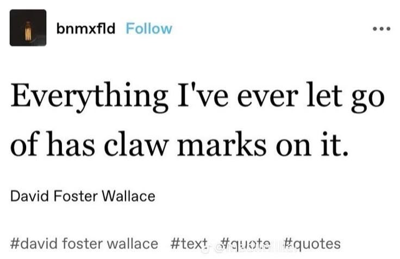Click the word "Everything" in the quote
The width and height of the screenshot is (400, 259).
[89, 97]
